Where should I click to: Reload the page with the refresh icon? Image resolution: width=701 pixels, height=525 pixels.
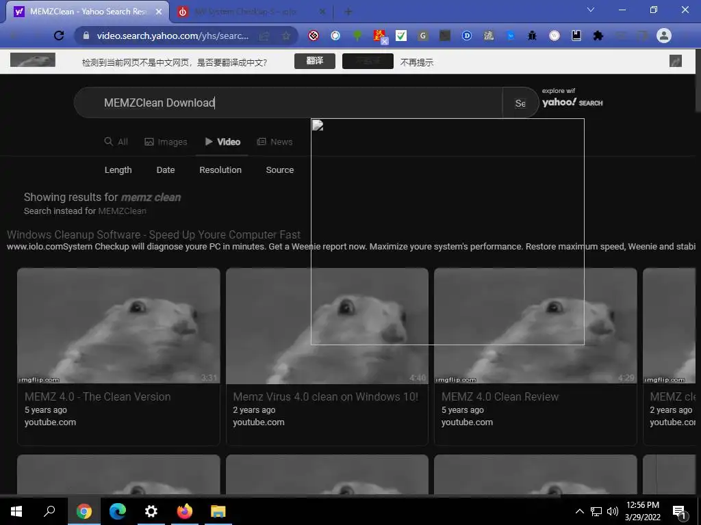point(59,36)
